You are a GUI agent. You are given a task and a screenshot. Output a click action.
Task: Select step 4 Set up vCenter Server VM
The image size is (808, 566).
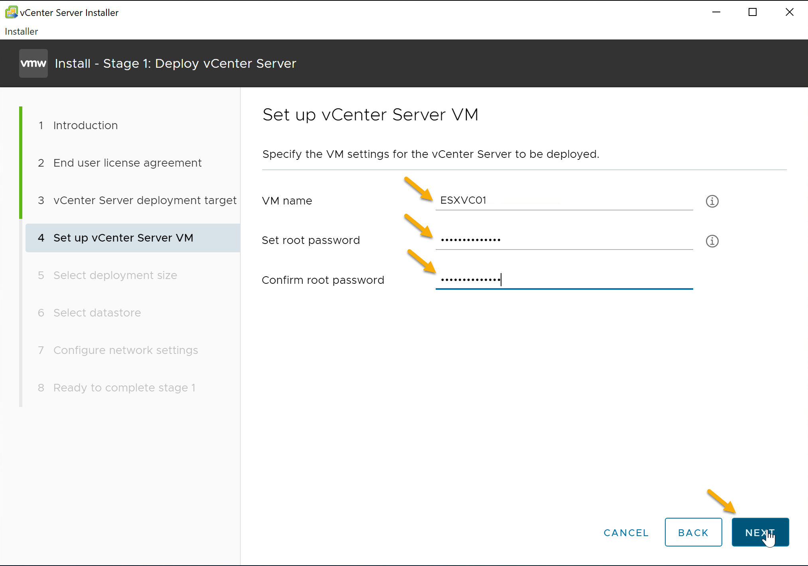(123, 238)
